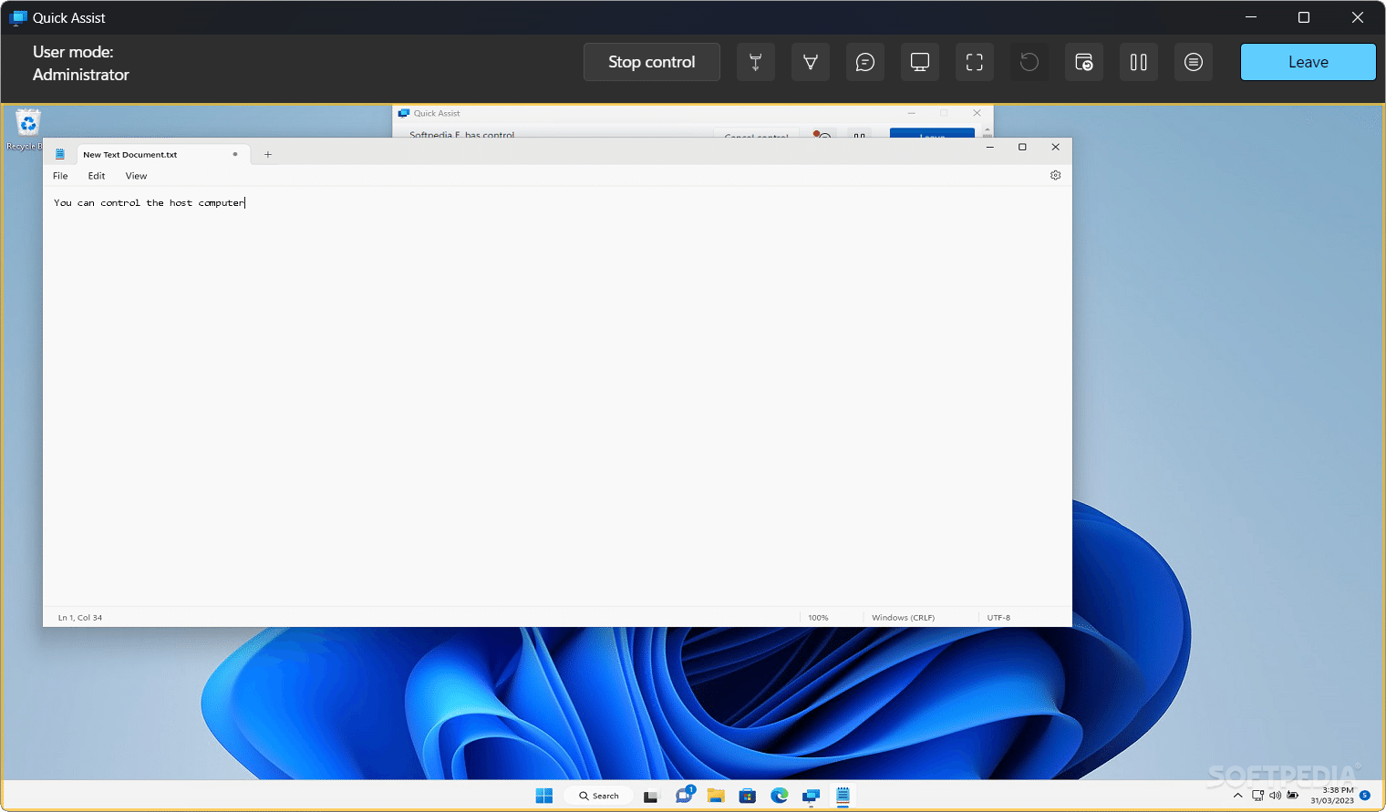Screen dimensions: 1386x812
Task: Open the clock and notification center
Action: [x=1333, y=795]
